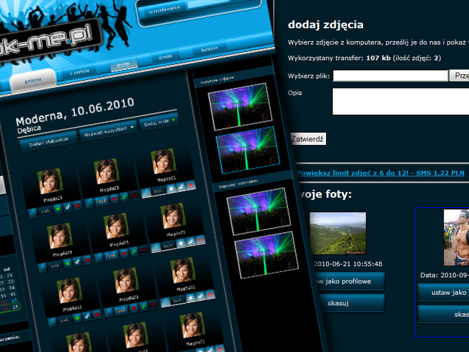Click the pencil icon on the first-row green-star Magda21 card
The image size is (469, 352).
(x=32, y=212)
